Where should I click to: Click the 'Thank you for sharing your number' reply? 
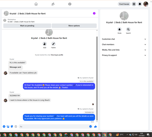59,117
